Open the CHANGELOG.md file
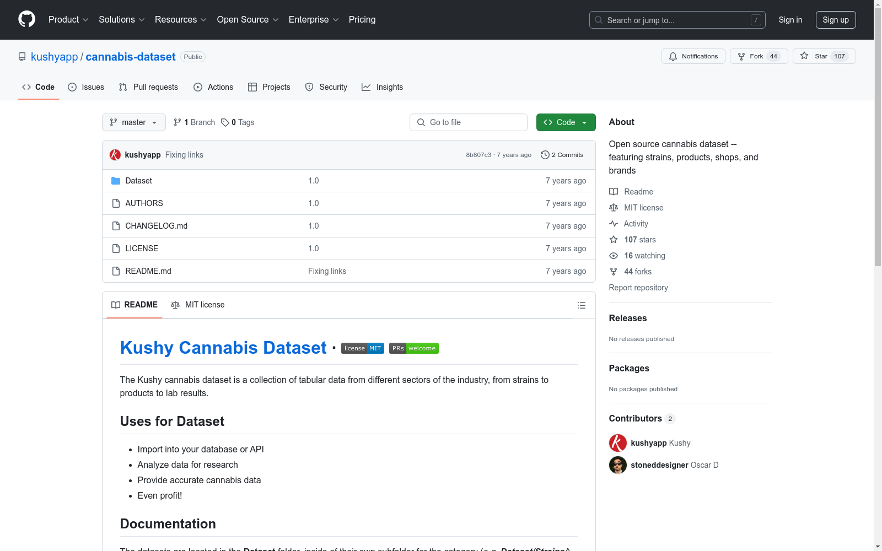This screenshot has height=551, width=882. [157, 226]
